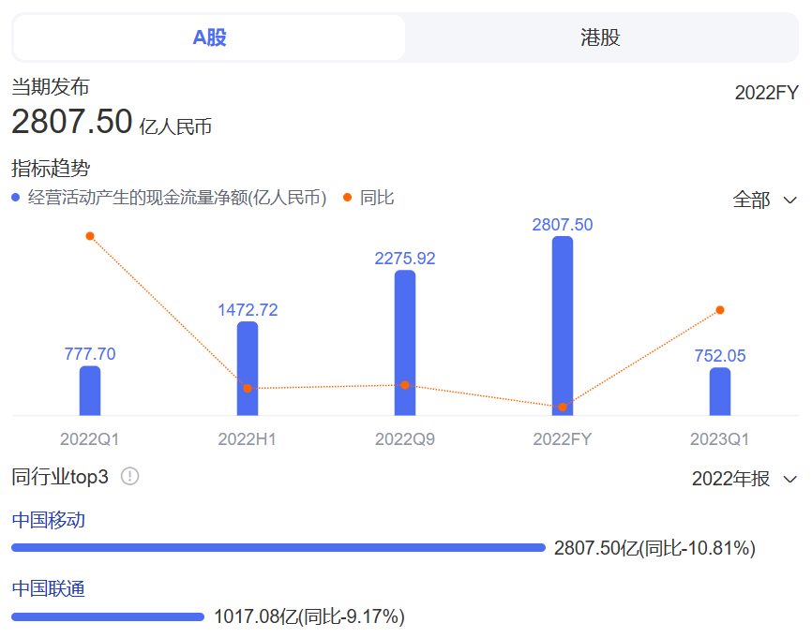Toggle the blue 经营活动产生的现金流量净额 legend item
This screenshot has width=812, height=638.
click(169, 198)
